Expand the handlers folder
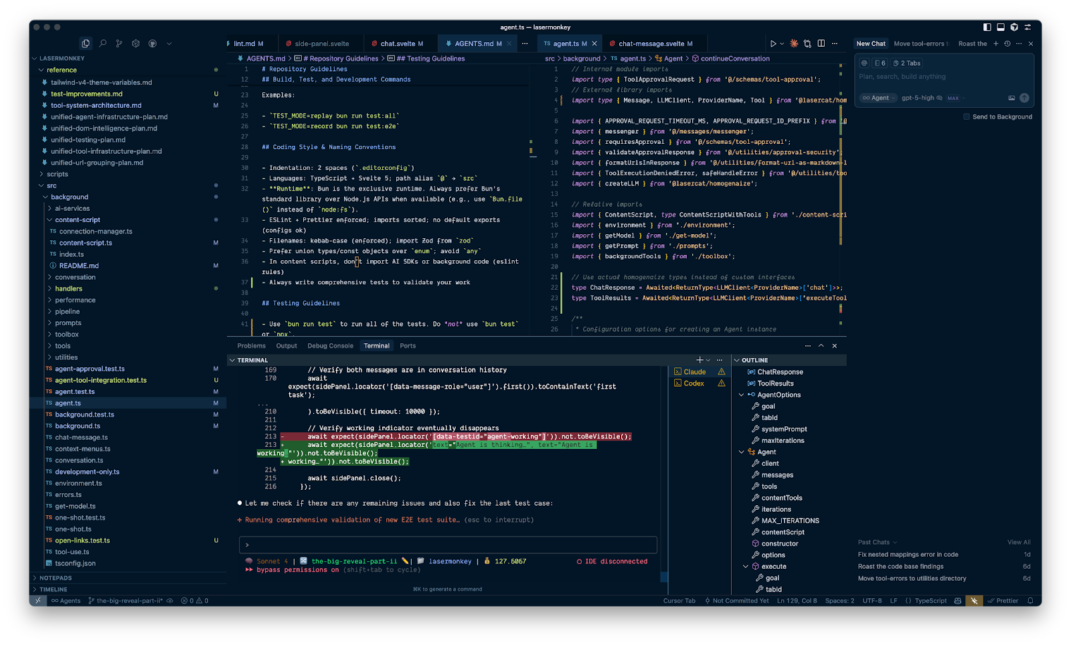The width and height of the screenshot is (1071, 645). [x=68, y=288]
